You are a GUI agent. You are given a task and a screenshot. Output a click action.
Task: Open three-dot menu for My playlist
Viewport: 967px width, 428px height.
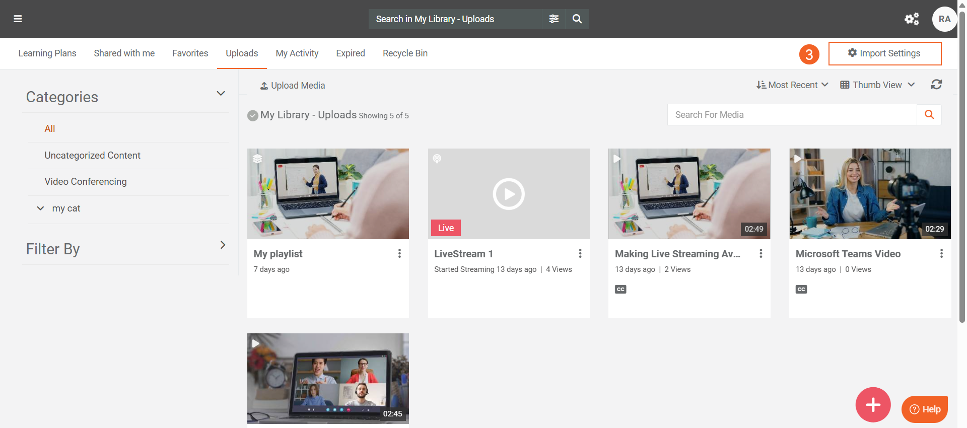pos(399,254)
